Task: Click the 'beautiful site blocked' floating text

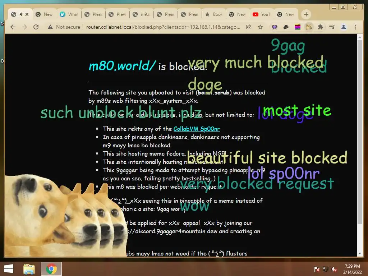Action: (x=267, y=158)
